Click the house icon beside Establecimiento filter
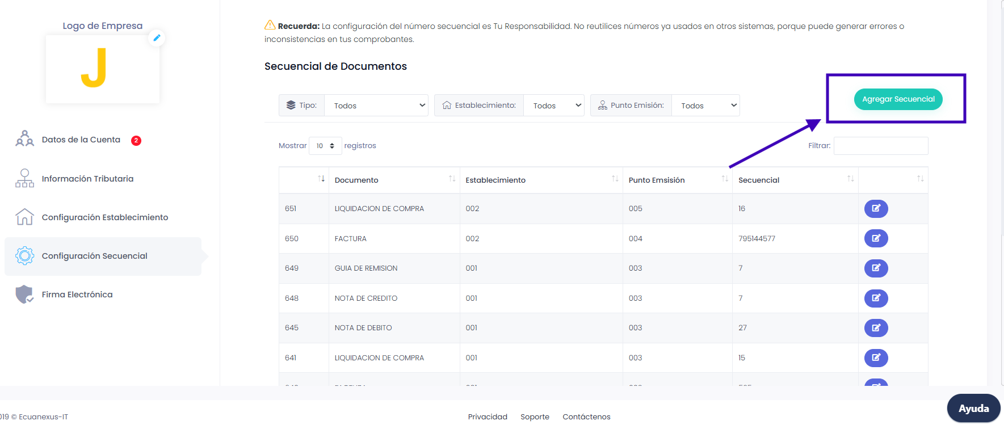The height and width of the screenshot is (429, 1004). [447, 105]
